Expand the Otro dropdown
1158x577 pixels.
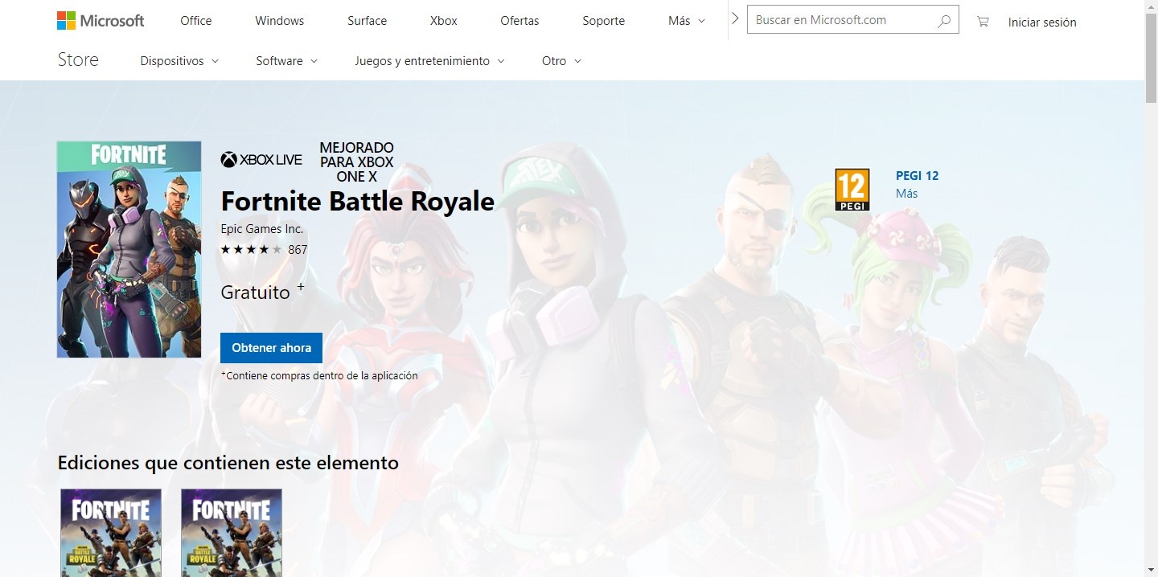(x=561, y=61)
